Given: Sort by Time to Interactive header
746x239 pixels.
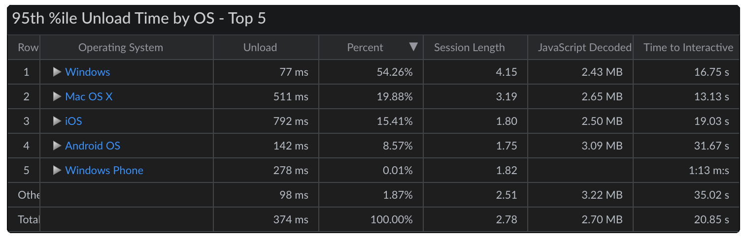Looking at the screenshot, I should pos(688,48).
